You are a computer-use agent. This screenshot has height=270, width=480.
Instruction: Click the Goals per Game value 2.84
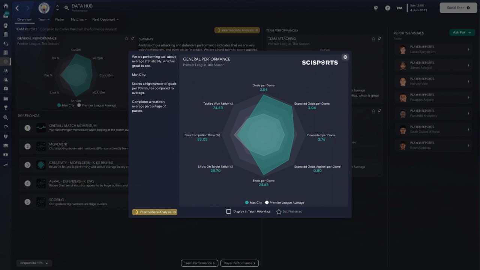[264, 90]
